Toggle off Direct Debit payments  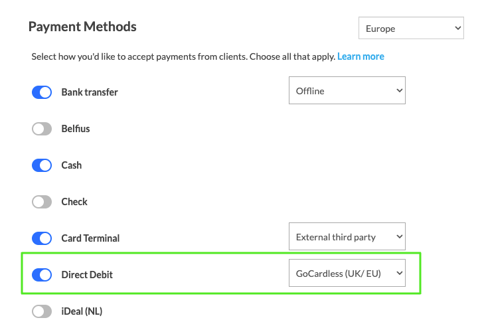42,275
